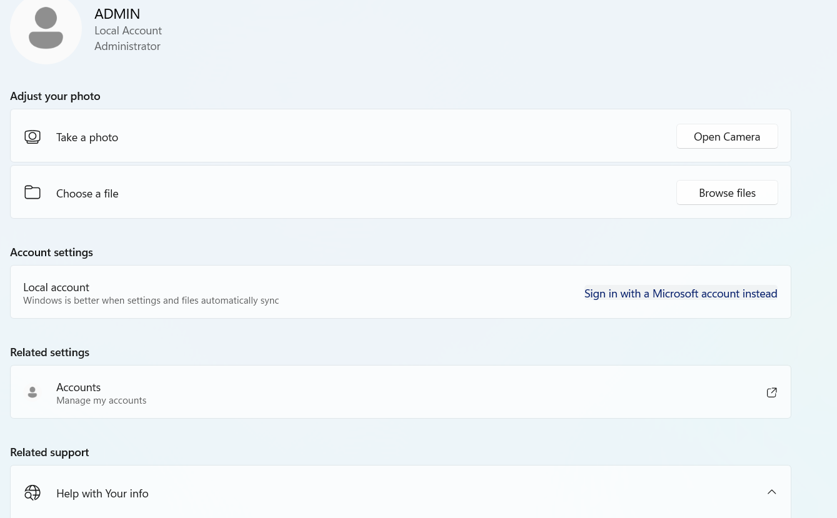Click the camera icon beside Take a photo
The height and width of the screenshot is (518, 837).
coord(33,137)
